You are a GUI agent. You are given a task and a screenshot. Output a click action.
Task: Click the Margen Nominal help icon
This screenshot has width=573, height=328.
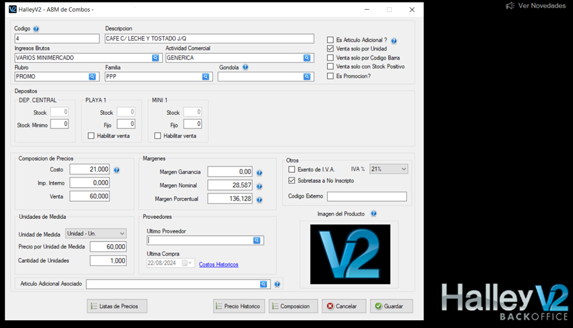click(259, 187)
